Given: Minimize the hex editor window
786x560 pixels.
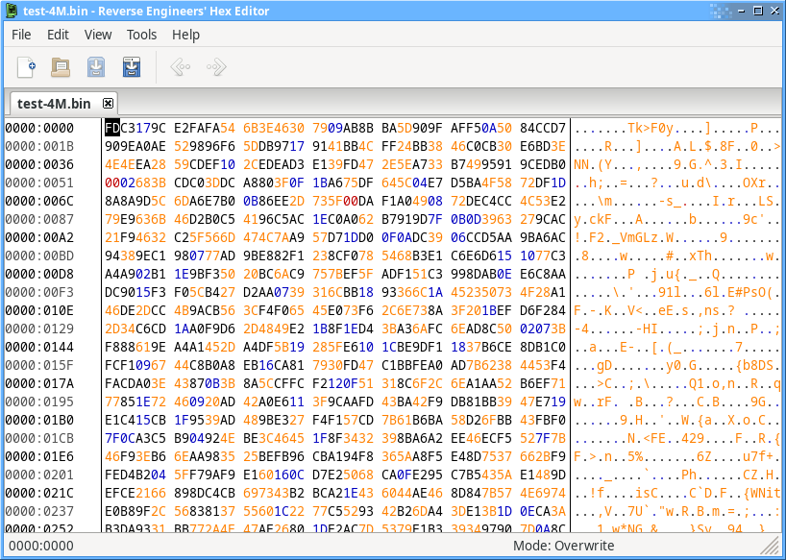Looking at the screenshot, I should [x=742, y=11].
